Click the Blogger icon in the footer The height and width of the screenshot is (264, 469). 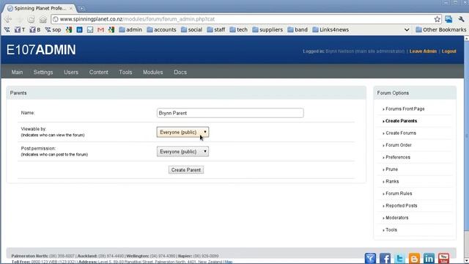414,258
